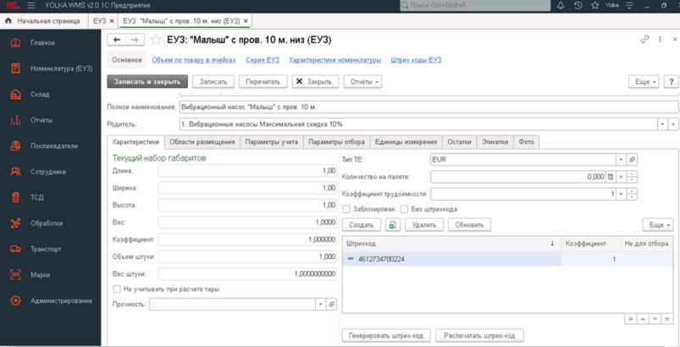Image resolution: width=680 pixels, height=347 pixels.
Task: Enable Заблокирован checkbox
Action: (x=347, y=209)
